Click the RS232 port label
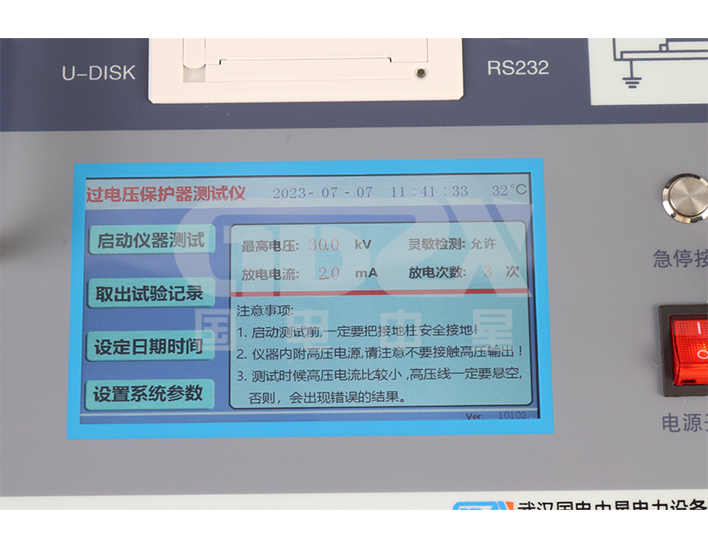 (x=518, y=68)
